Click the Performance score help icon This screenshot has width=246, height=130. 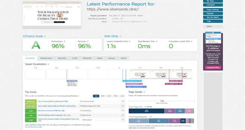(64, 42)
